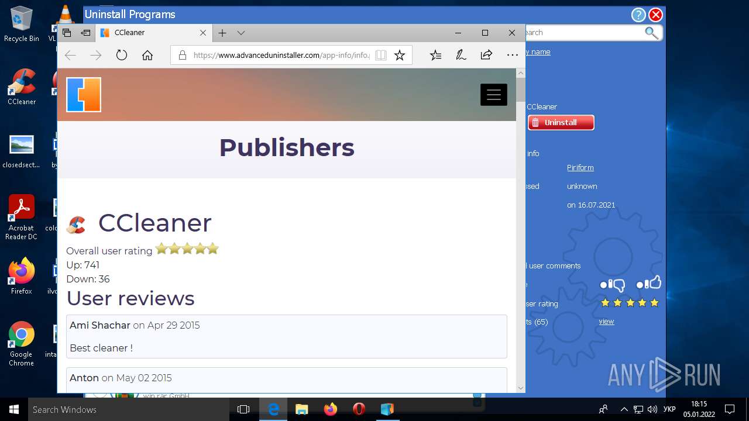Open the Action Center notifications

[x=730, y=409]
